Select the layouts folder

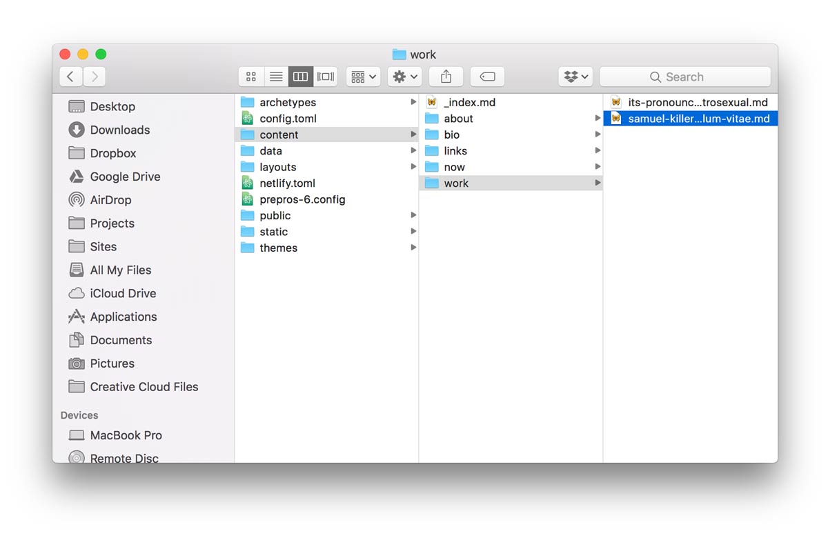[326, 167]
